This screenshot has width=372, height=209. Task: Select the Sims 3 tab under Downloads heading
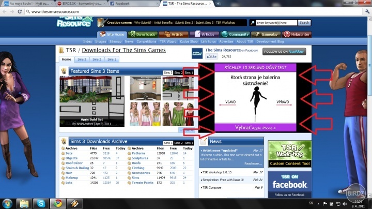82,59
